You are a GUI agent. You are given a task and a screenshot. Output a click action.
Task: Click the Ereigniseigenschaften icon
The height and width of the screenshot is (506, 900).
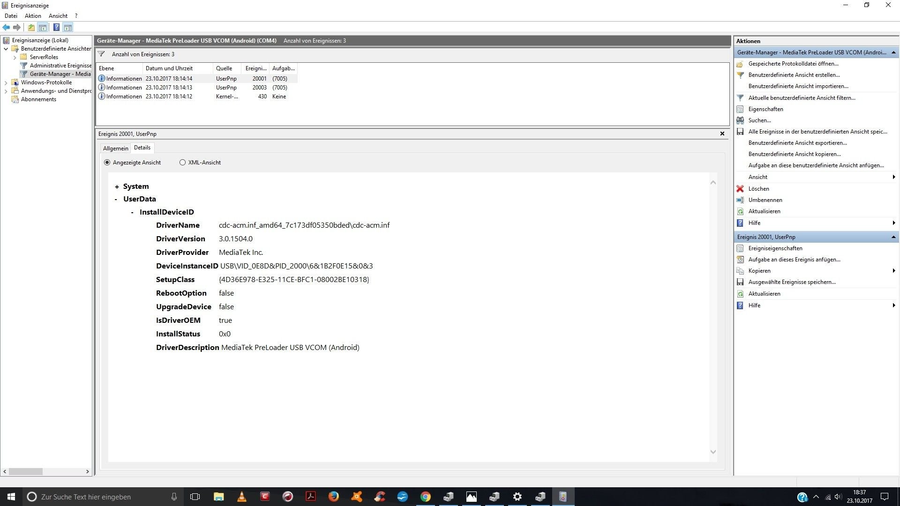(x=740, y=248)
